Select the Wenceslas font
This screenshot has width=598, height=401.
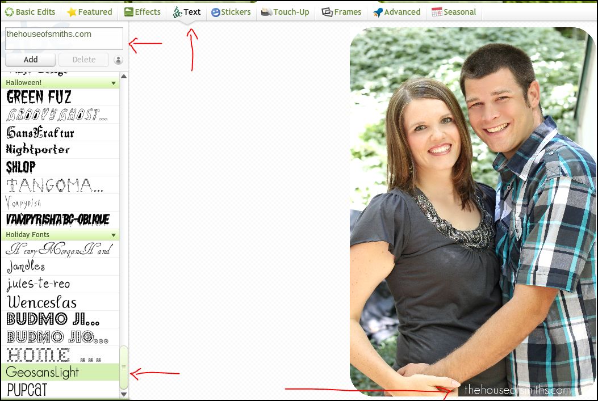[x=60, y=302]
